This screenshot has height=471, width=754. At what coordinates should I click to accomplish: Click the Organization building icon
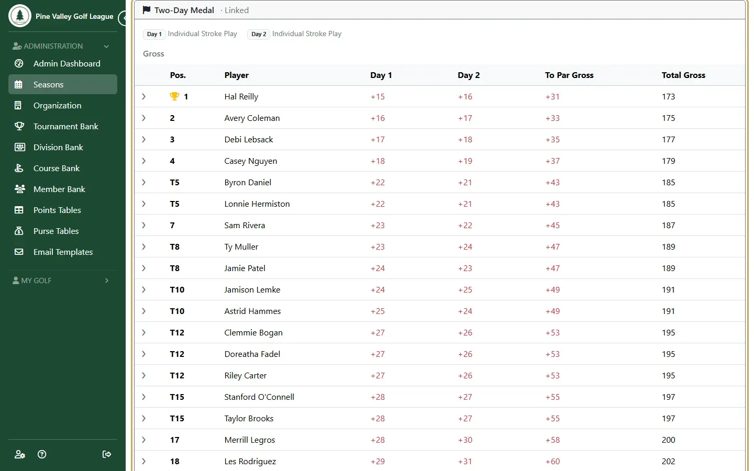click(x=19, y=105)
